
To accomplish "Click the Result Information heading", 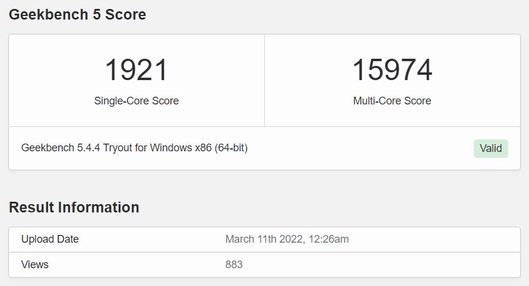I will 74,208.
